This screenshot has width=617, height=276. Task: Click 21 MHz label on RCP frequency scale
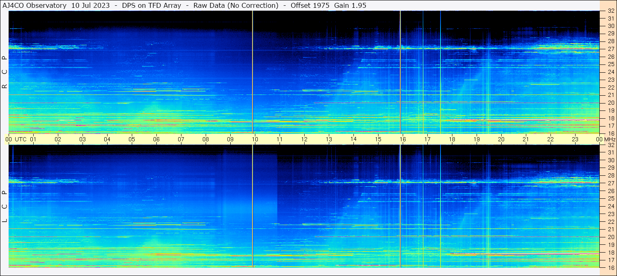tap(610, 95)
